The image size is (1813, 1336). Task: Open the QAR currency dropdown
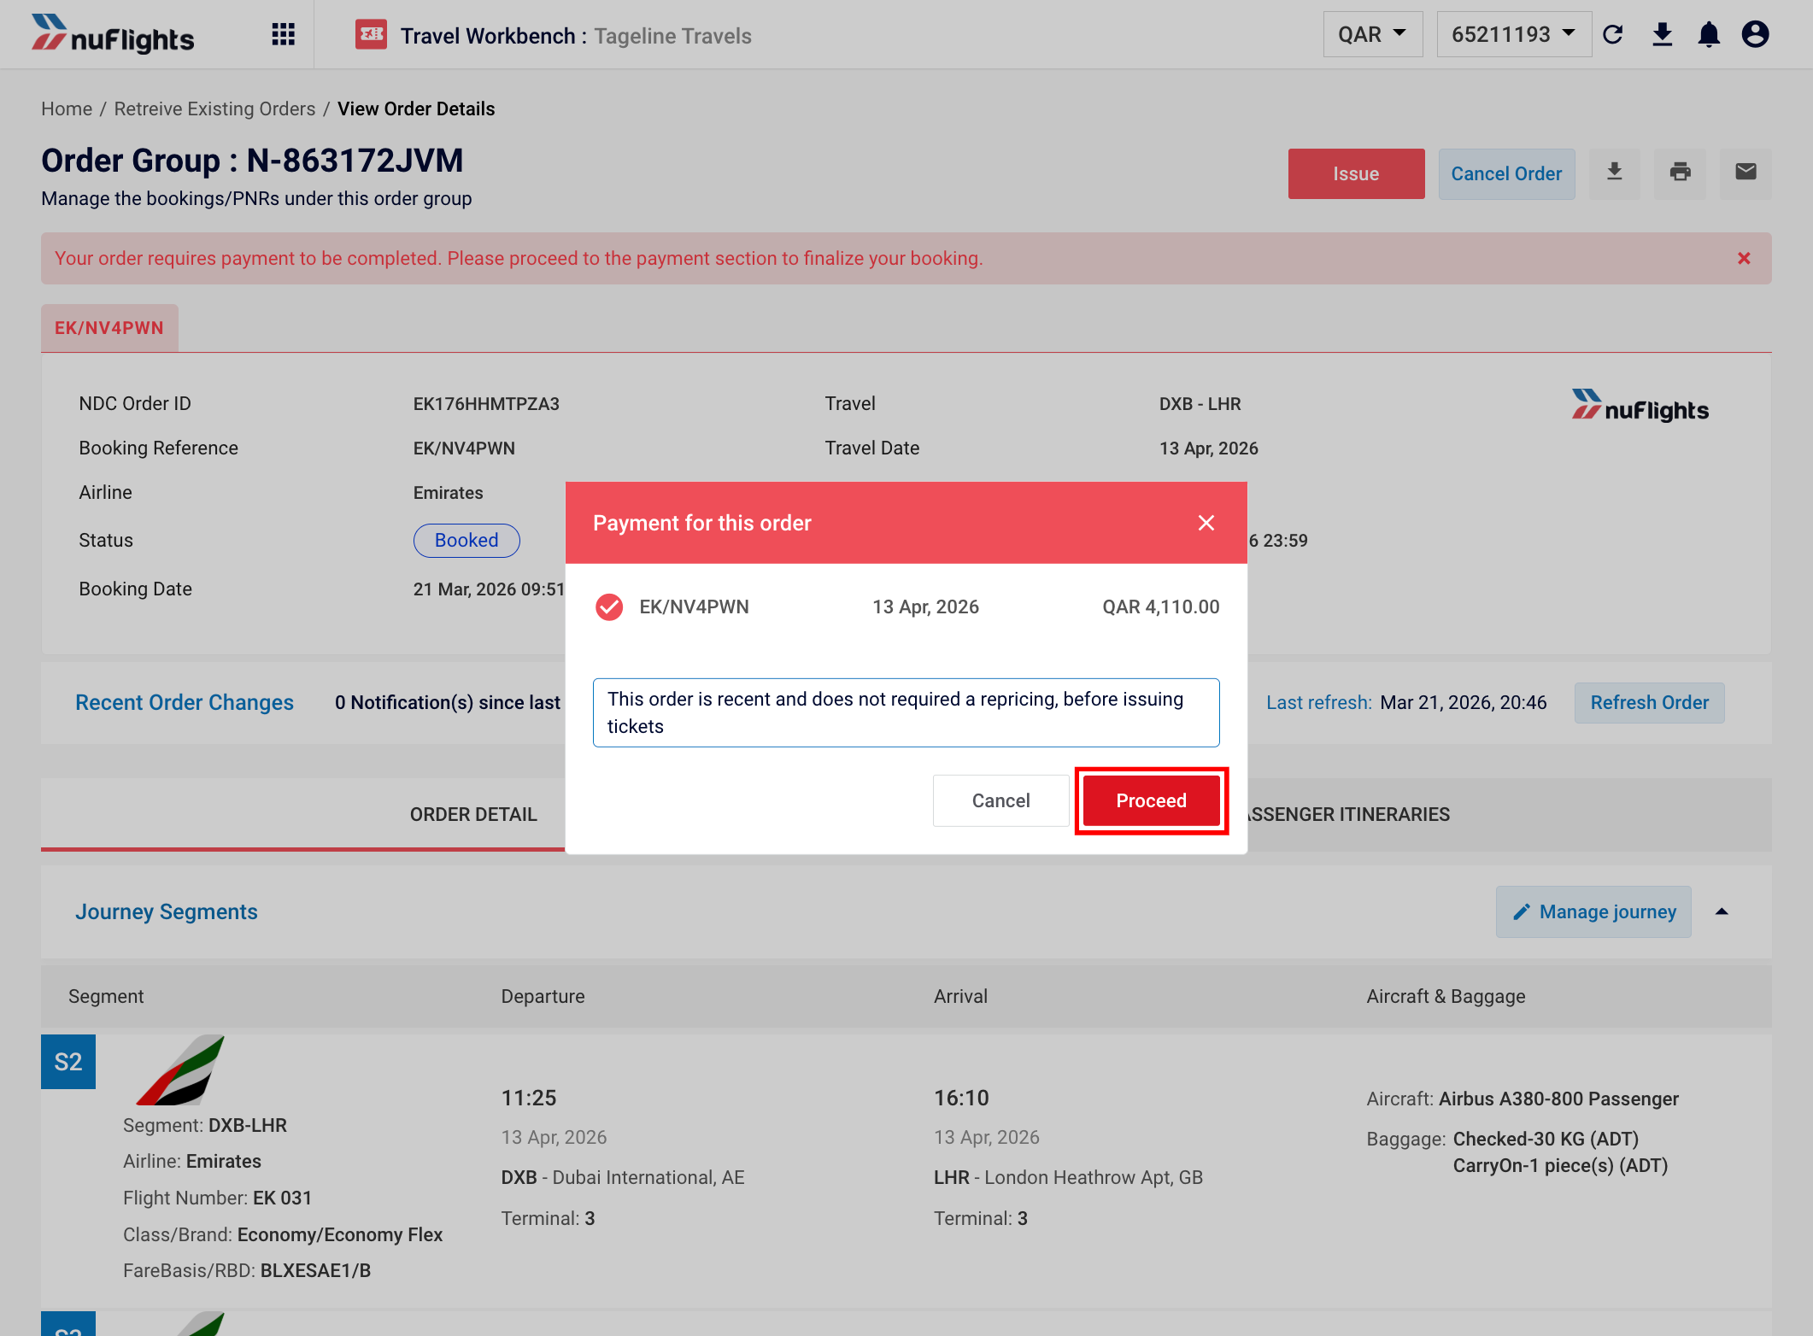click(x=1372, y=34)
